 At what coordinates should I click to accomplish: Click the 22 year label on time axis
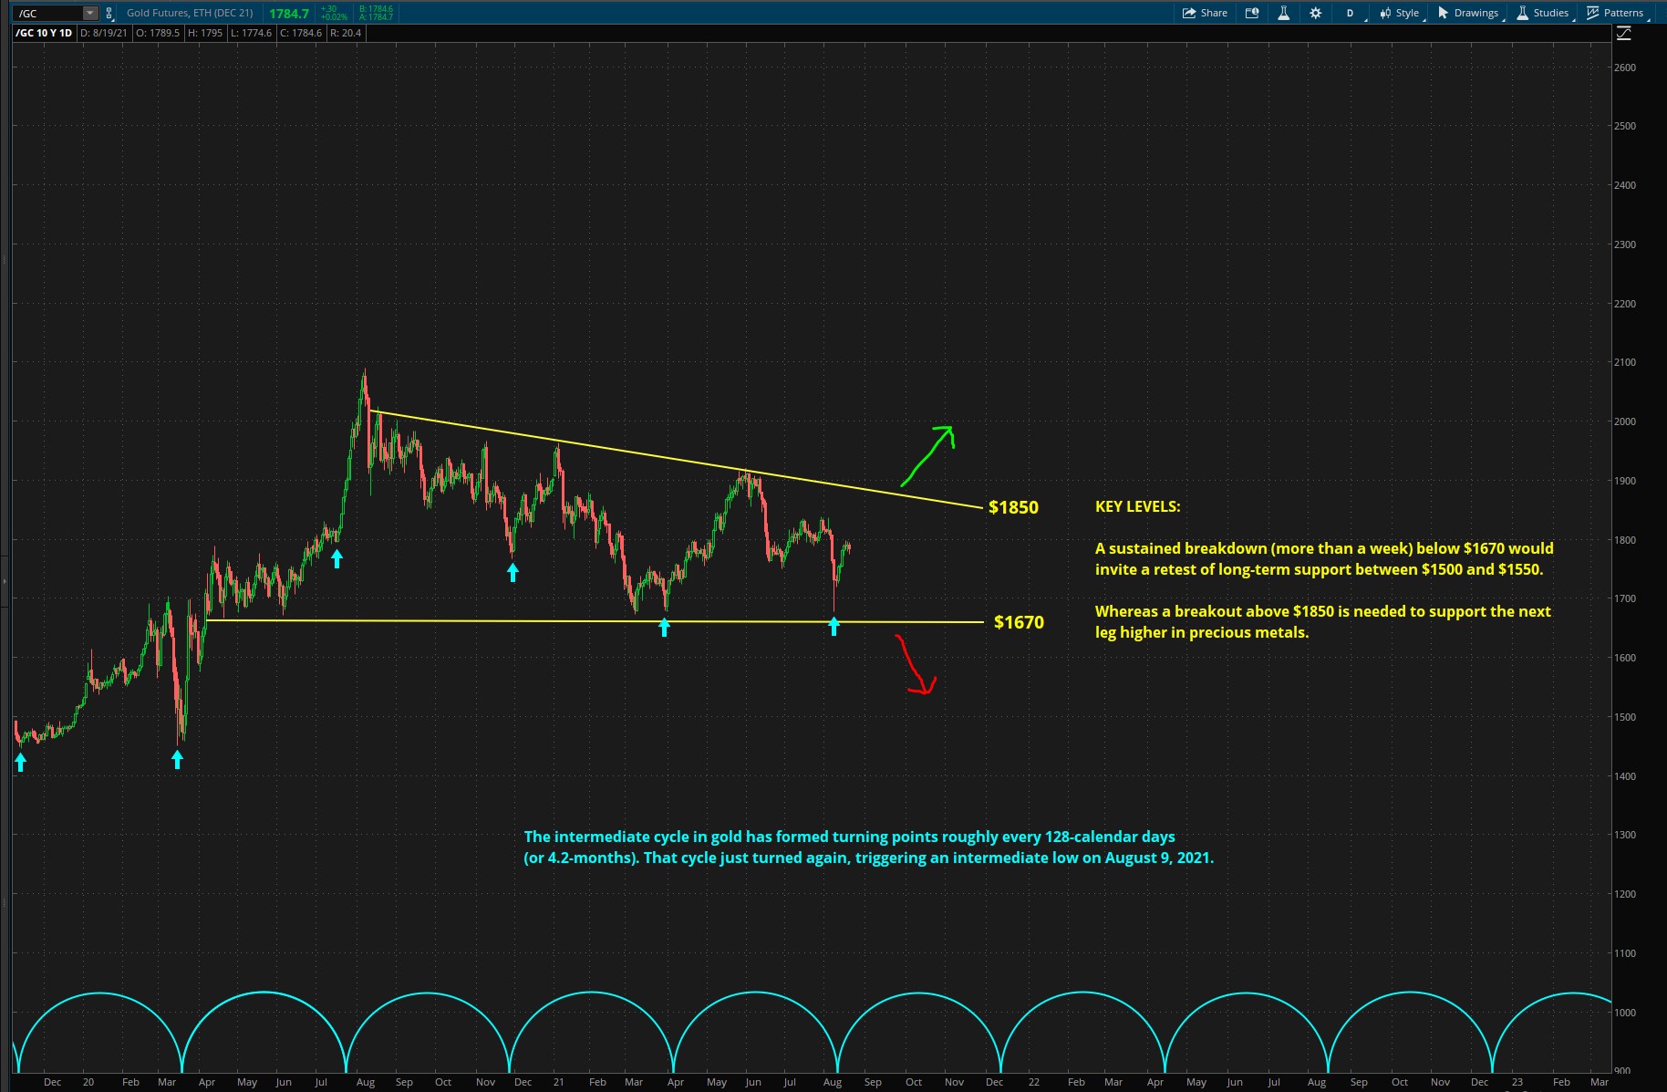pos(1034,1082)
